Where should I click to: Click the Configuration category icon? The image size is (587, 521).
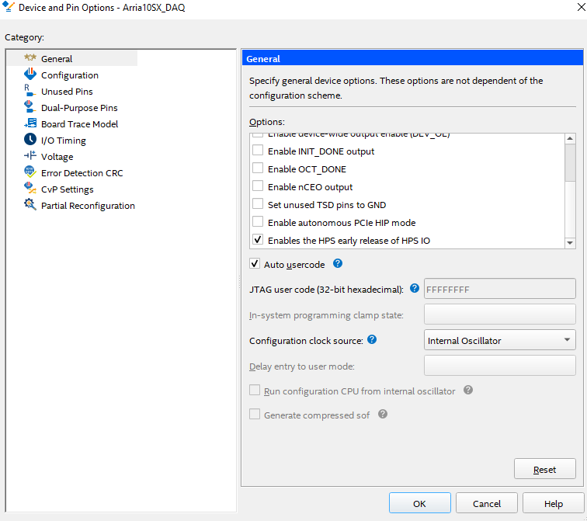coord(30,75)
